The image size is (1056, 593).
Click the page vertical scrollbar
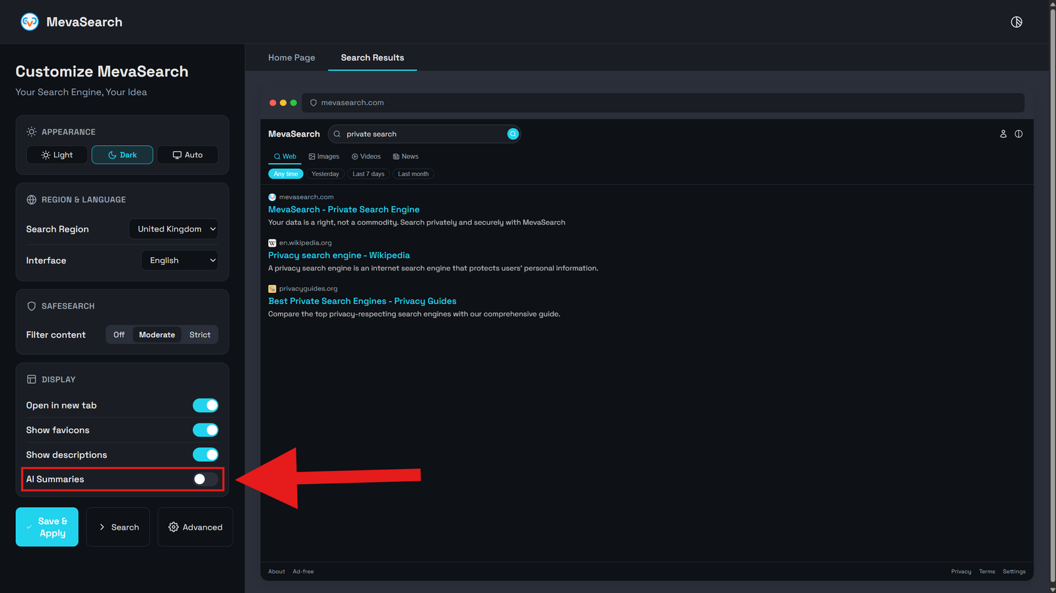click(1052, 297)
